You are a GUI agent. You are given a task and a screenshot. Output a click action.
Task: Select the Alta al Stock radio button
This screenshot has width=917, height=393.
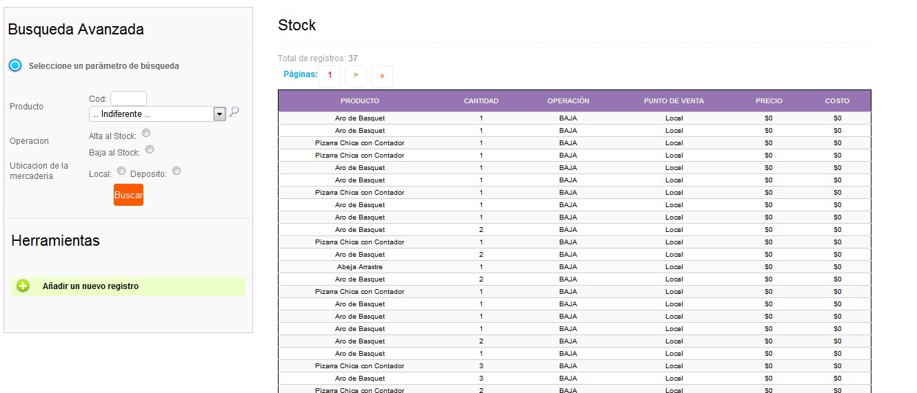(146, 134)
